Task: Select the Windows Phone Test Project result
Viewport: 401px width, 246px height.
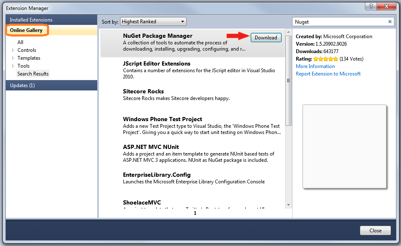Action: [192, 126]
